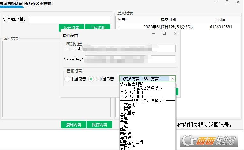Choose 越南语 from the engine list
Screen dimensions: 244x150
[126, 134]
